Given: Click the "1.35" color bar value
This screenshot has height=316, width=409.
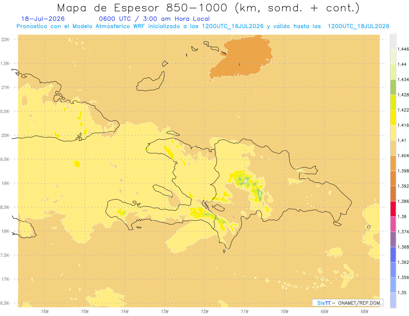Looking at the screenshot, I should [x=402, y=292].
